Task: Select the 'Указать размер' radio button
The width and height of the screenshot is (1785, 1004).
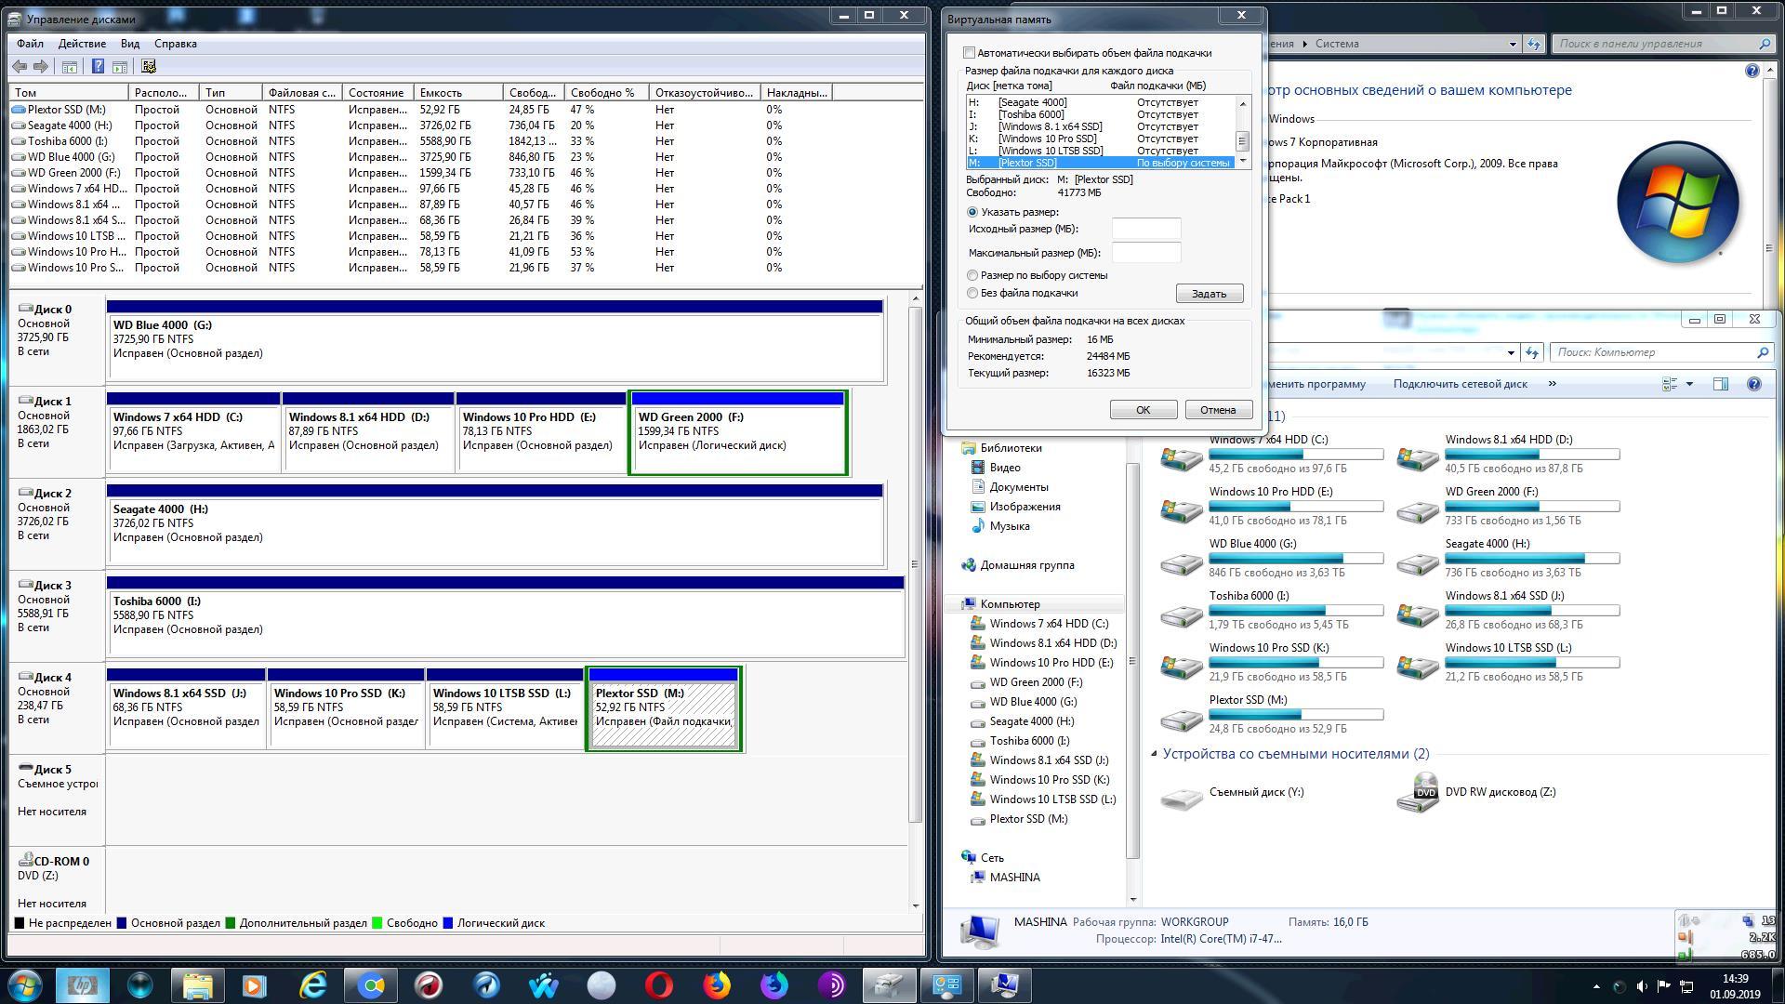Action: coord(972,212)
